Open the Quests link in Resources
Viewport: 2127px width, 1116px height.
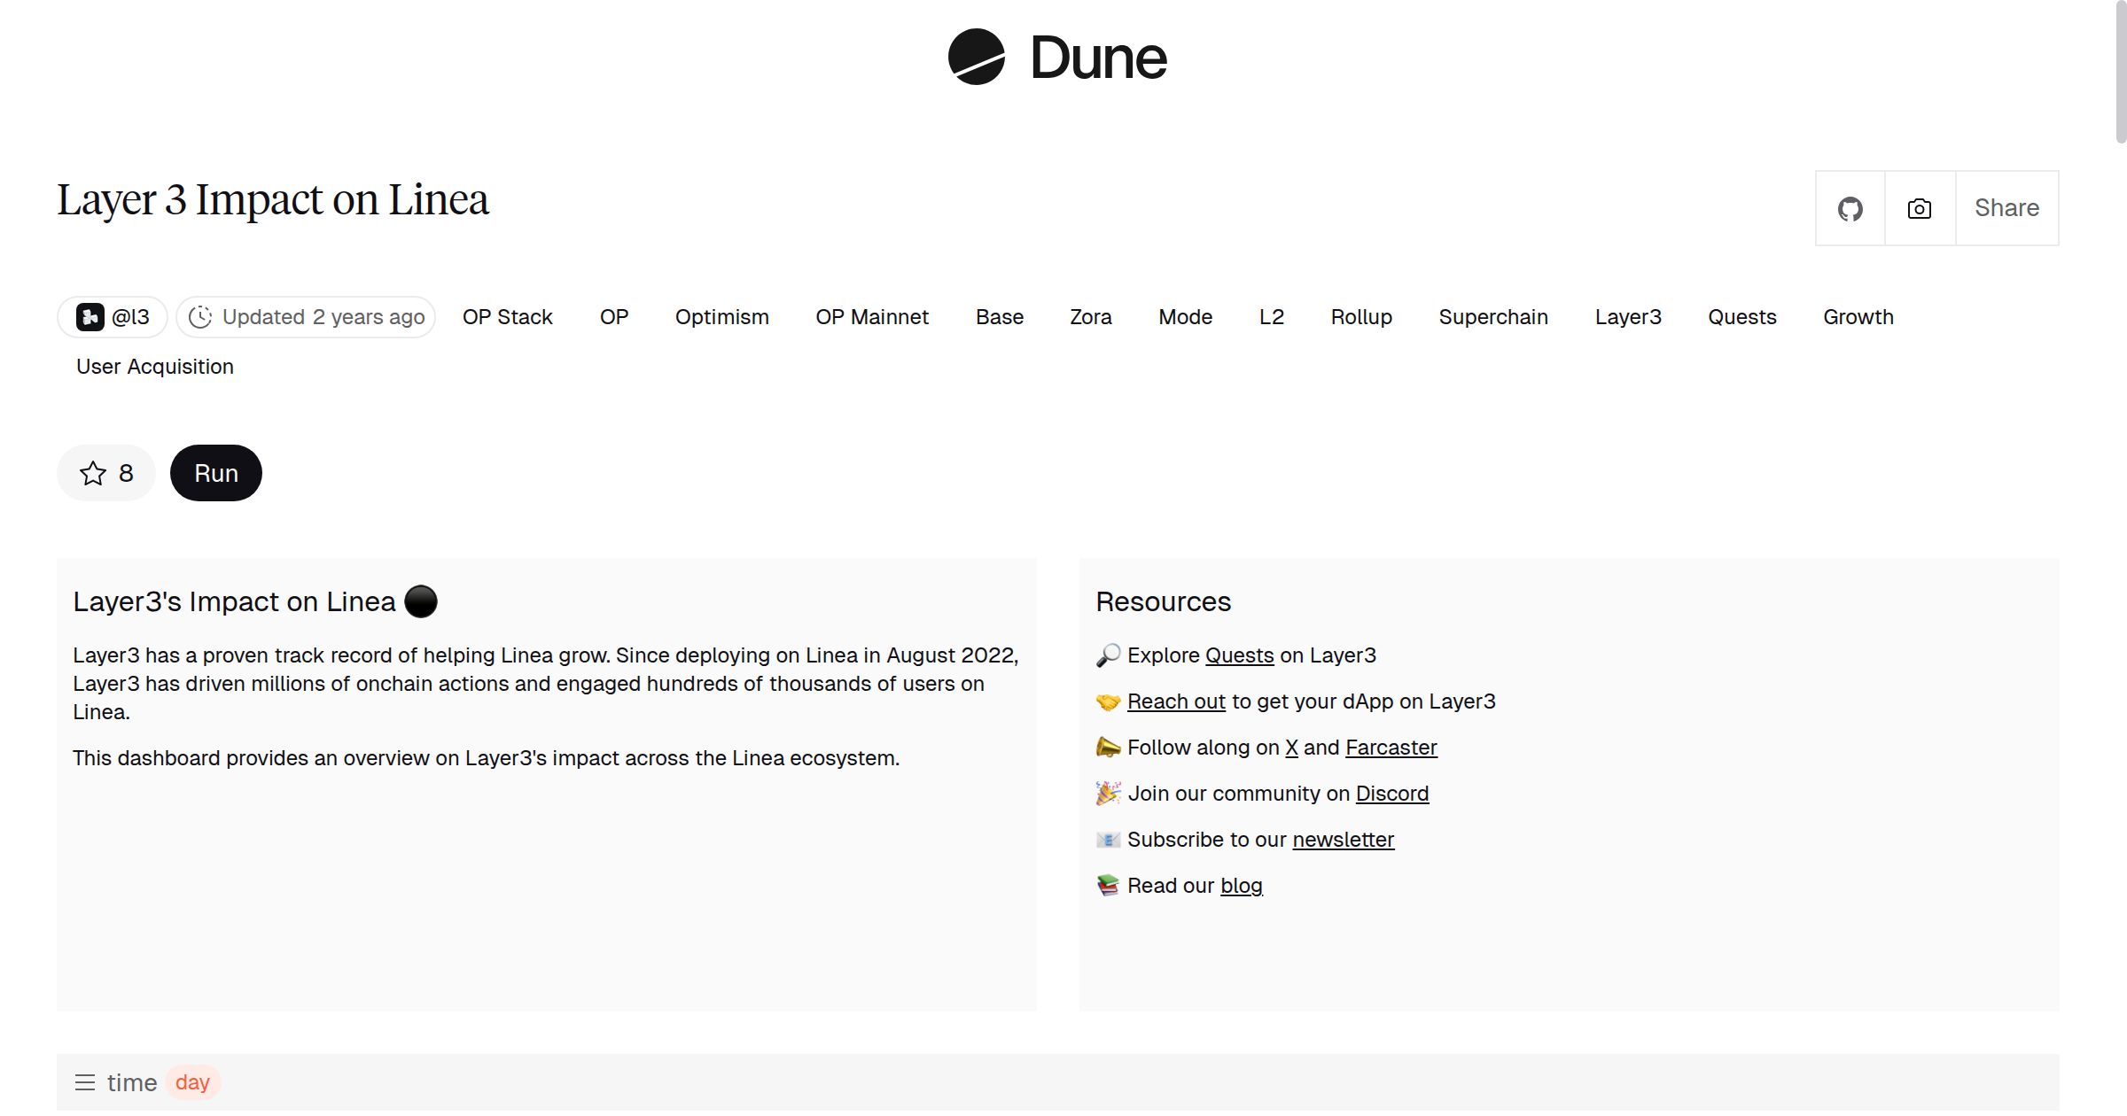1239,655
